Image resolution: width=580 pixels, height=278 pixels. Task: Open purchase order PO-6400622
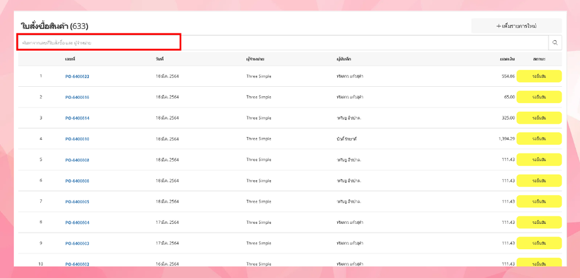tap(77, 77)
